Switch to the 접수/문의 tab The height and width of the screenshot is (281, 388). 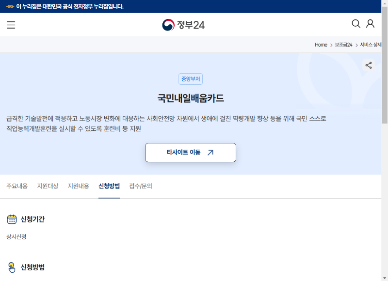(x=141, y=186)
